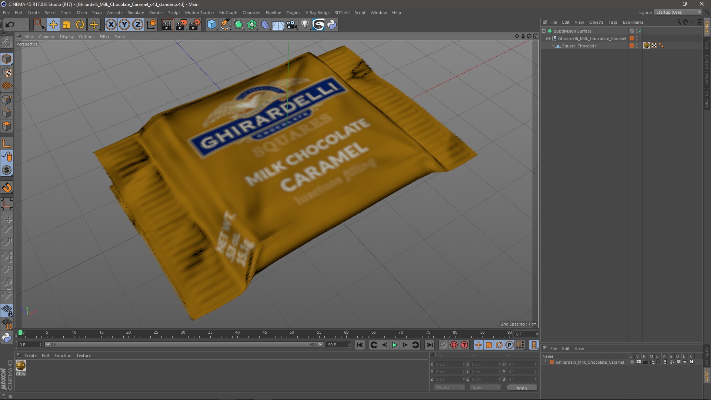Select the Rotate tool icon

point(80,25)
